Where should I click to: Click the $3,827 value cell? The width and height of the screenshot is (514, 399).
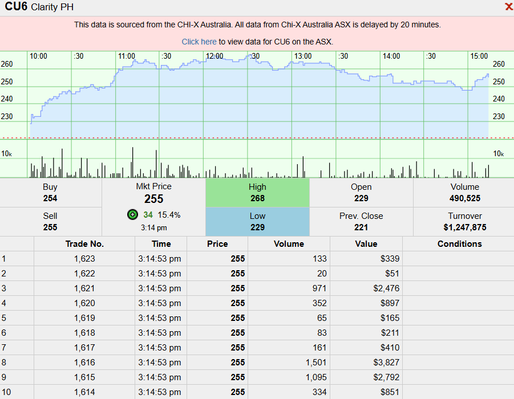[x=366, y=363]
